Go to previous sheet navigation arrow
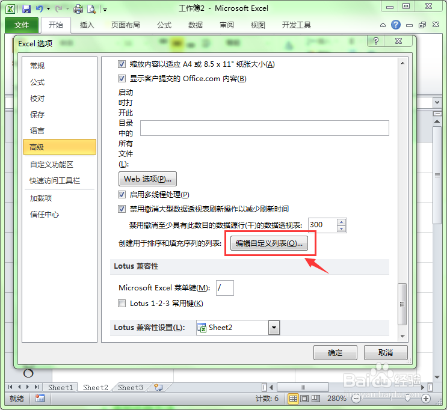This screenshot has height=410, width=447. (19, 387)
